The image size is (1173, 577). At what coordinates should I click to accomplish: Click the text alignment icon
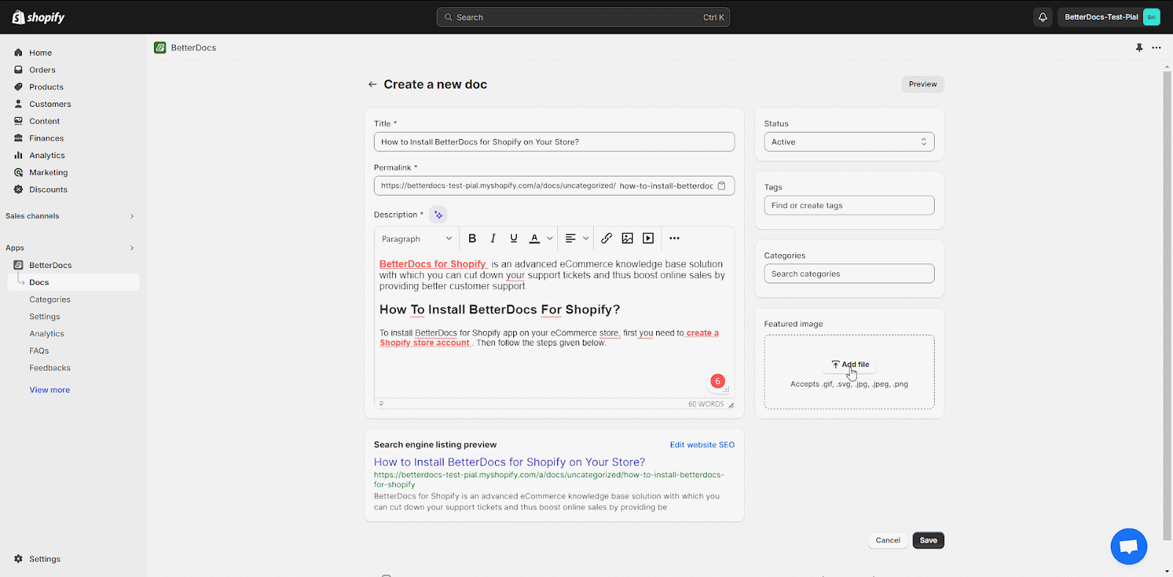(x=570, y=238)
